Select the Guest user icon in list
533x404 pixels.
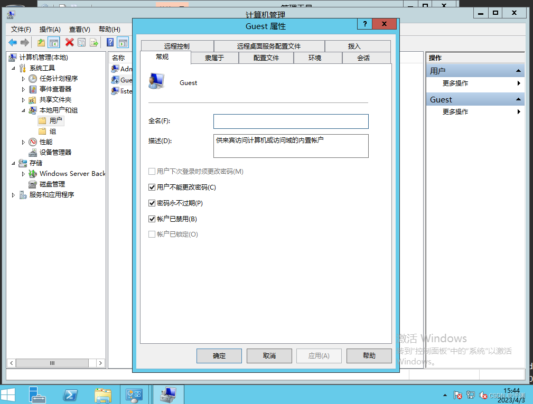coord(115,80)
